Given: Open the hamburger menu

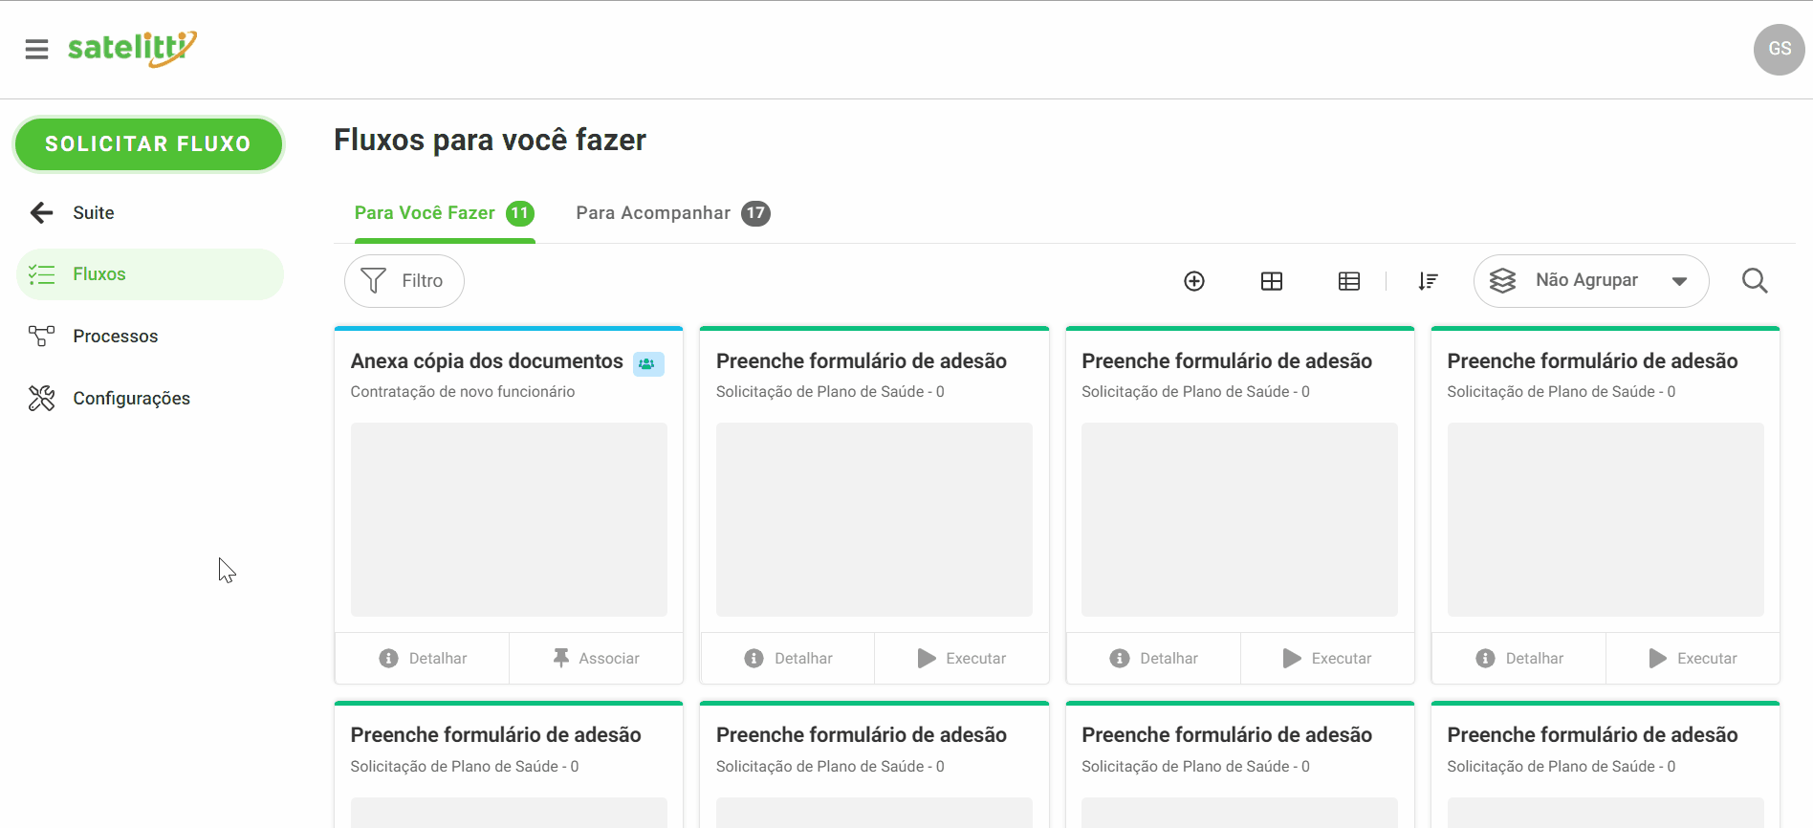Looking at the screenshot, I should (x=36, y=49).
